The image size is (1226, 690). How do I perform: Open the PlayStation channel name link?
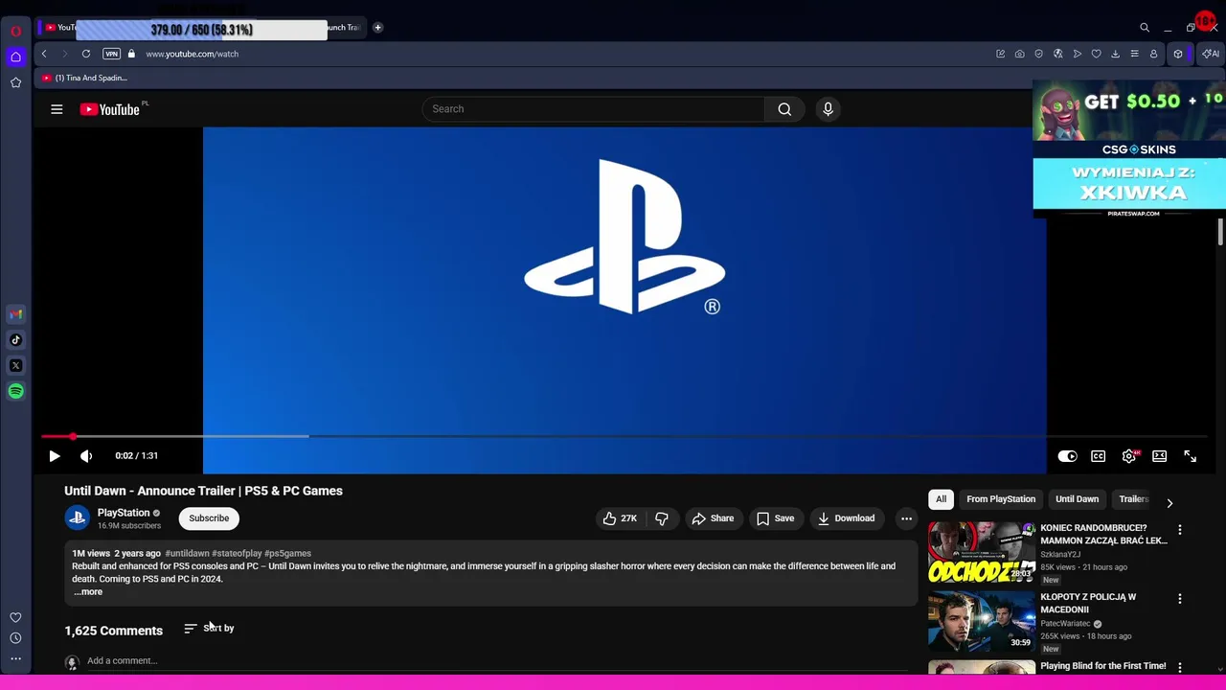click(124, 513)
